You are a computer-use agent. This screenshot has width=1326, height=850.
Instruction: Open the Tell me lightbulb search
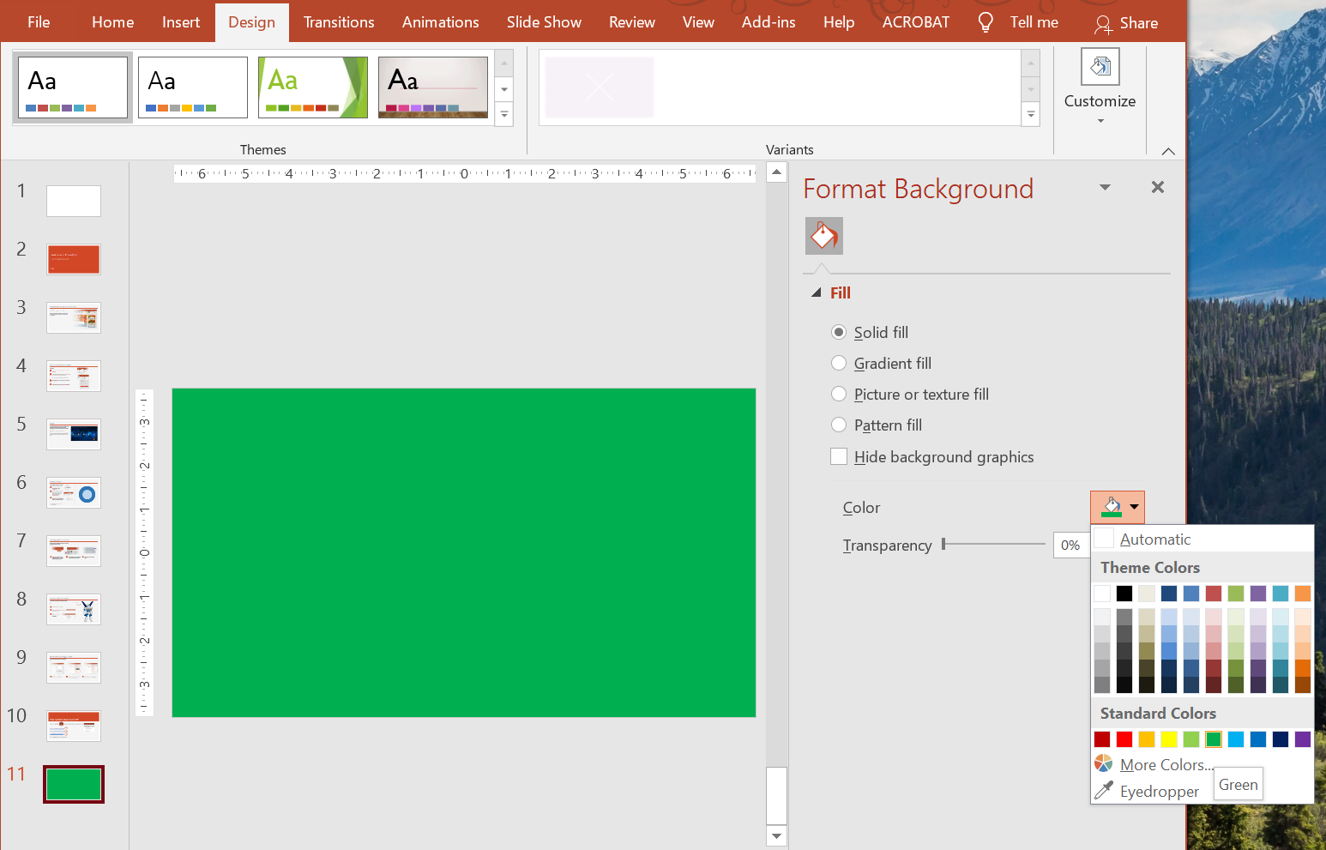click(1018, 22)
